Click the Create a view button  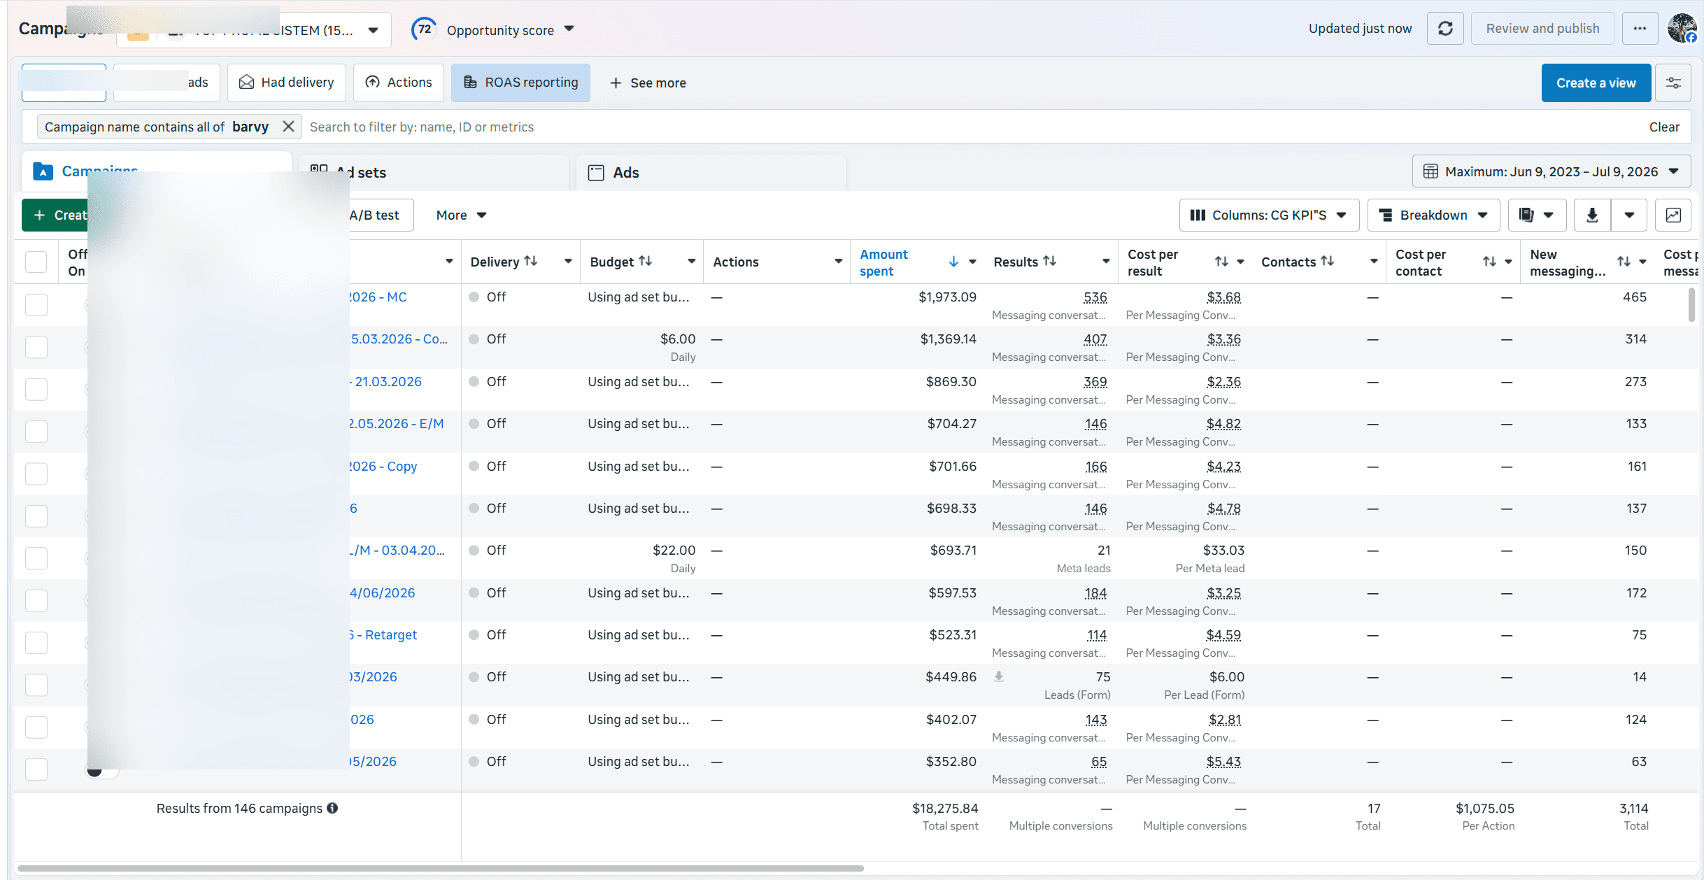[1596, 83]
